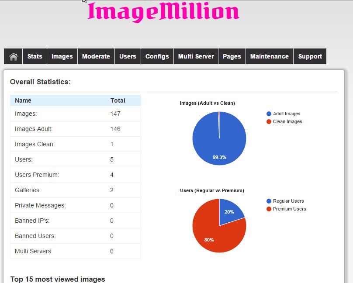Click the total value 146 for Images Adult

point(115,129)
